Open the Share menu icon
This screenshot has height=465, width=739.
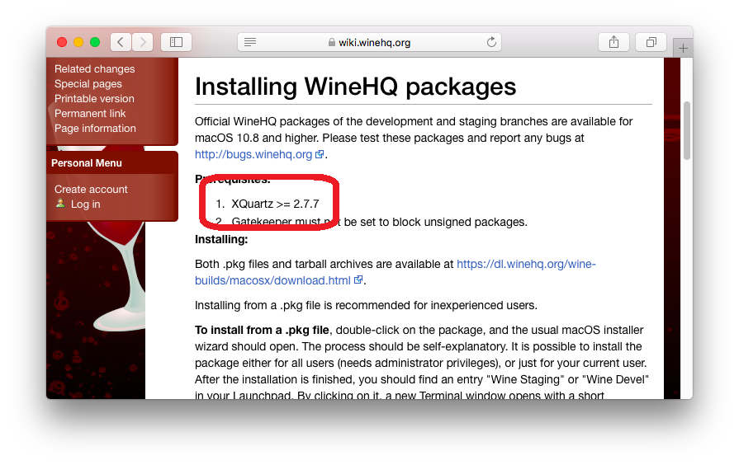[x=613, y=42]
